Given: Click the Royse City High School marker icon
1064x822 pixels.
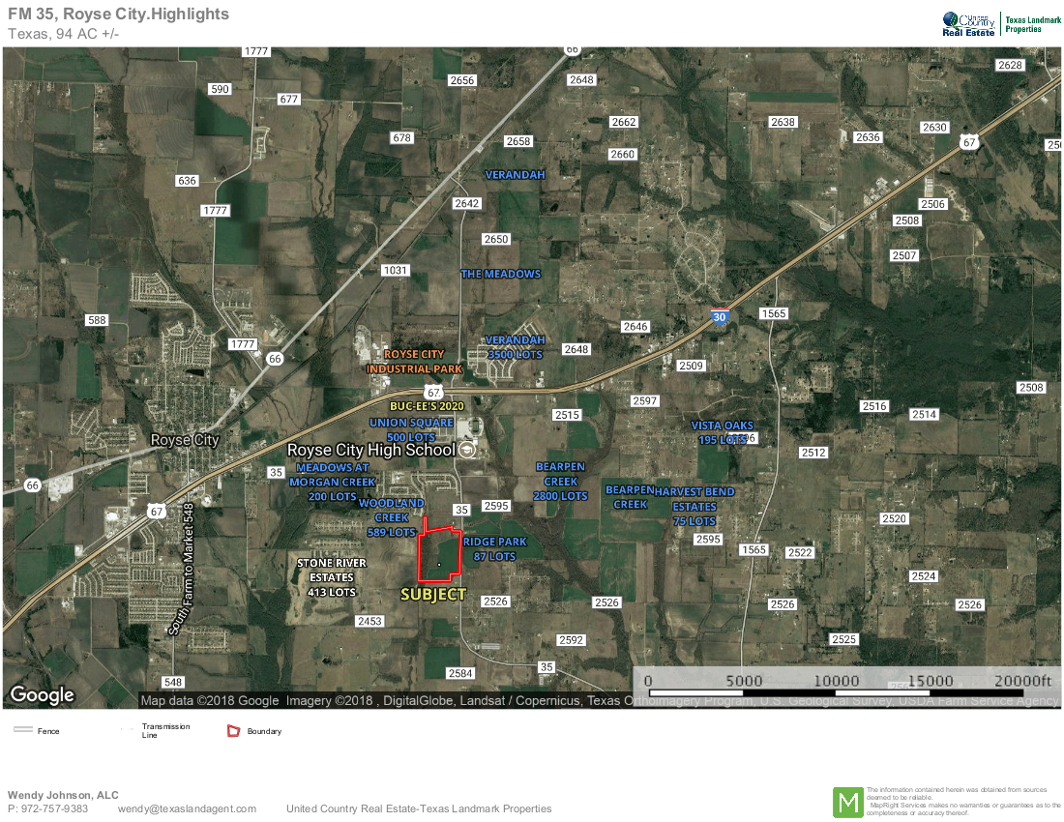Looking at the screenshot, I should (x=467, y=450).
